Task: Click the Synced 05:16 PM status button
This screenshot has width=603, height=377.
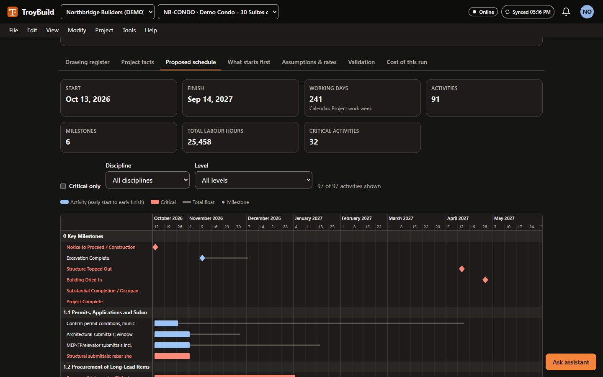Action: point(528,12)
